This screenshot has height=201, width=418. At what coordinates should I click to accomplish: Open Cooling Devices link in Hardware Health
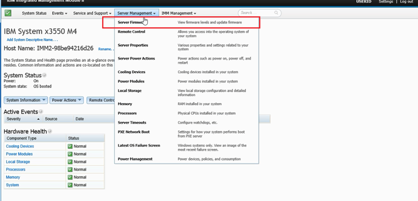click(x=20, y=146)
